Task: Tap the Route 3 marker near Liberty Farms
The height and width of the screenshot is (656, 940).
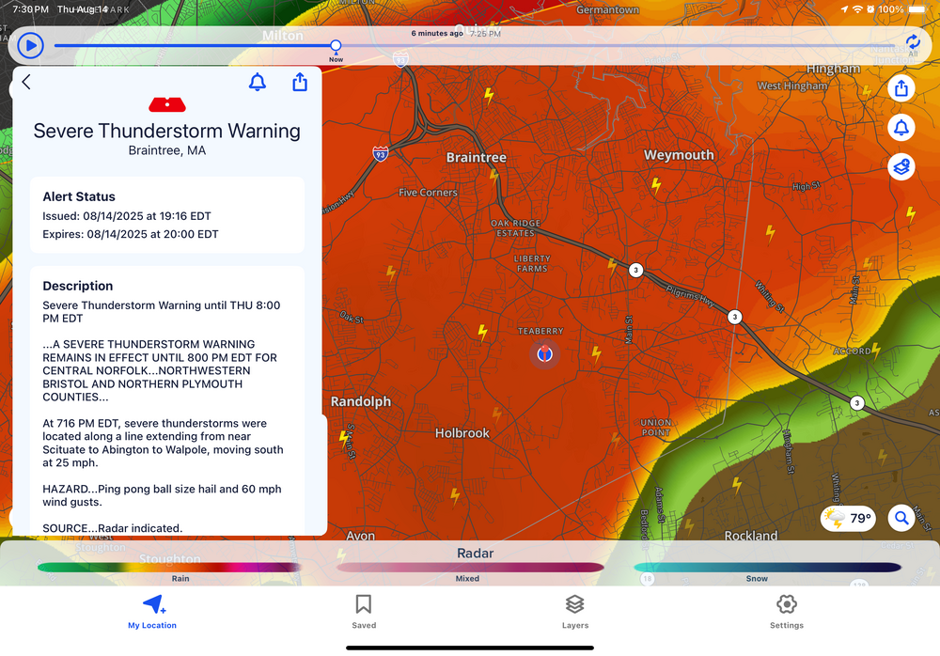Action: click(x=636, y=270)
